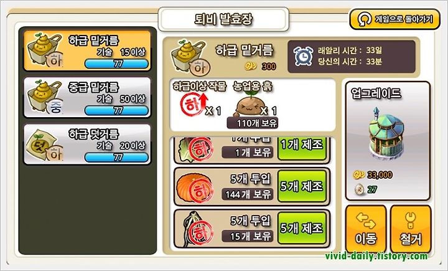Click the garlic bulb crop ingredient icon
The height and width of the screenshot is (271, 448).
coord(197,229)
